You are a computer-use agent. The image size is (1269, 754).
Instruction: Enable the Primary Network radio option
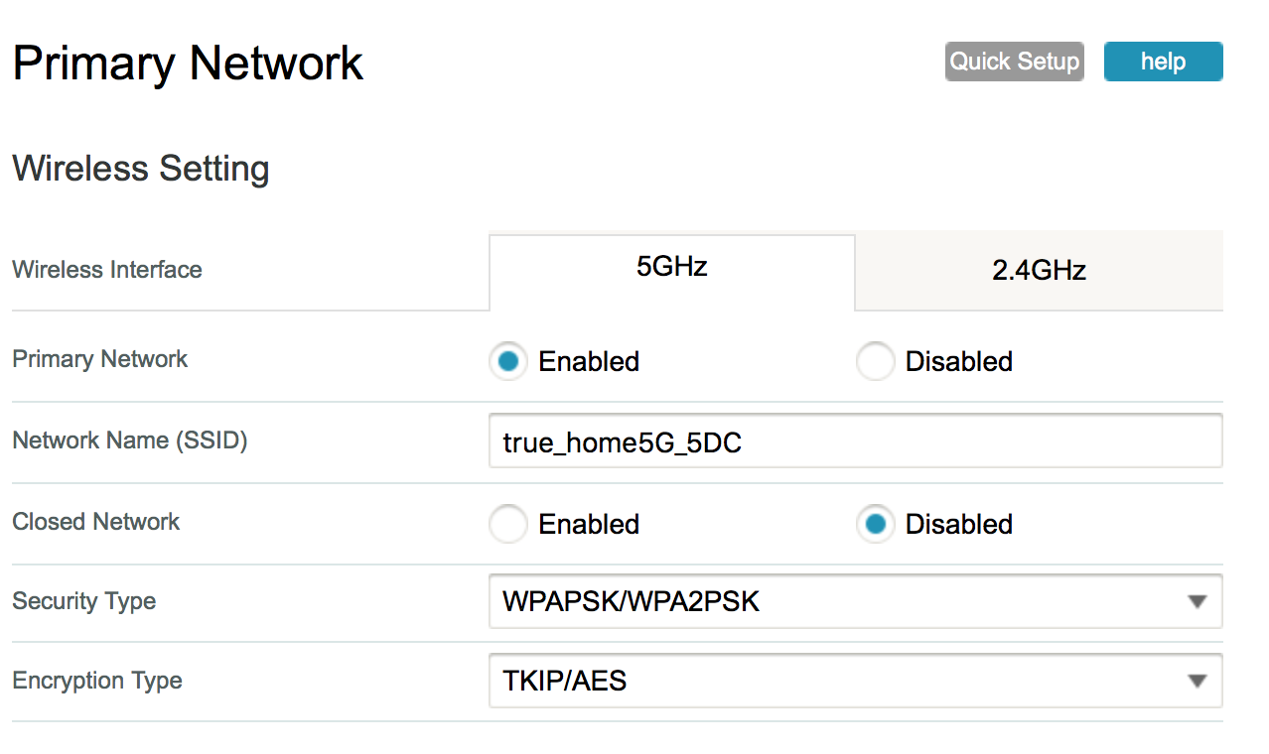[x=508, y=362]
